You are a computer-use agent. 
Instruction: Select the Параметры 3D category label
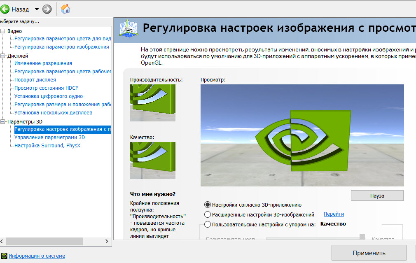(25, 121)
